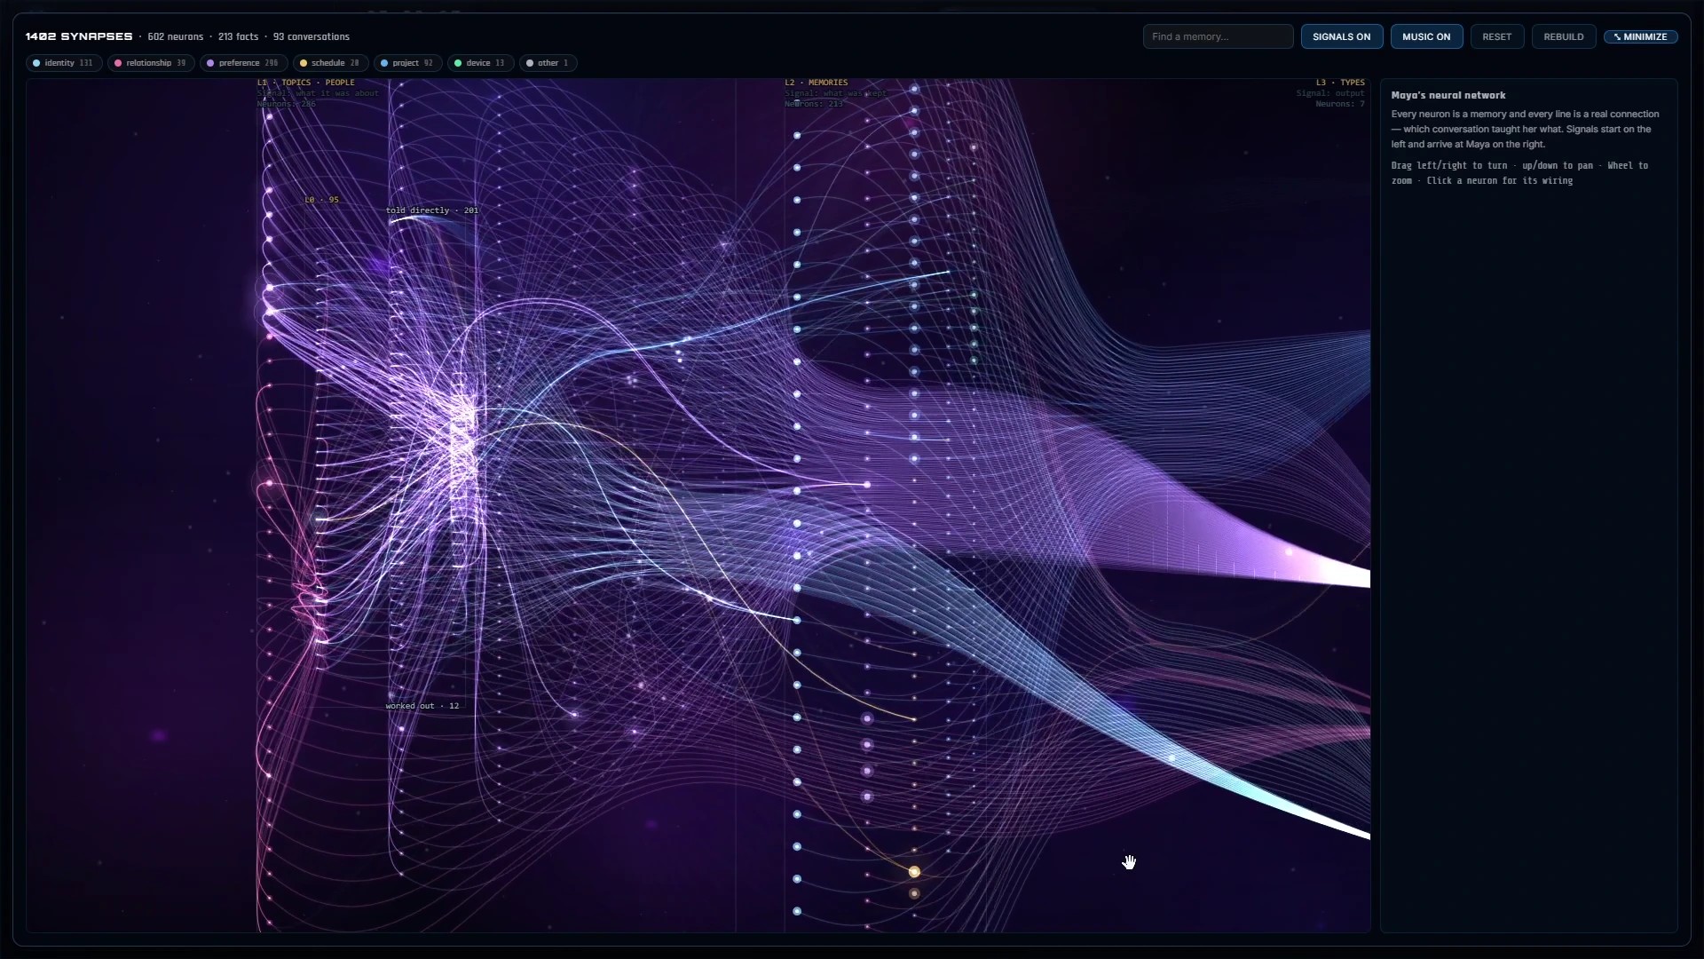Screen dimensions: 1704x959
Task: Click the REBUILD button
Action: click(x=1563, y=36)
